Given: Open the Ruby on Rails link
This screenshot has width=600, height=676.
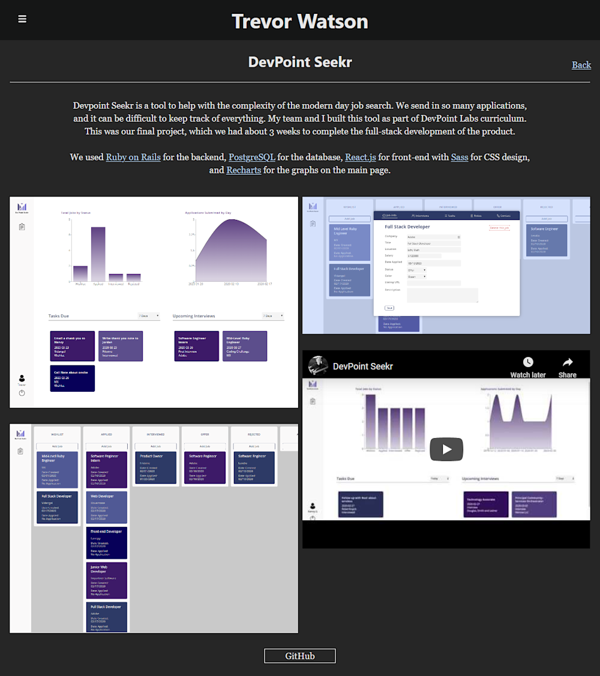Looking at the screenshot, I should coord(133,157).
